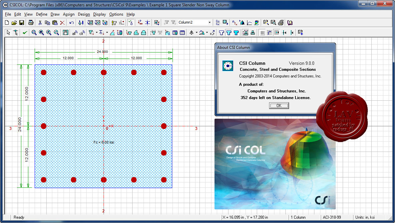This screenshot has height=223, width=395.
Task: Click the Print icon on the toolbar
Action: click(31, 22)
